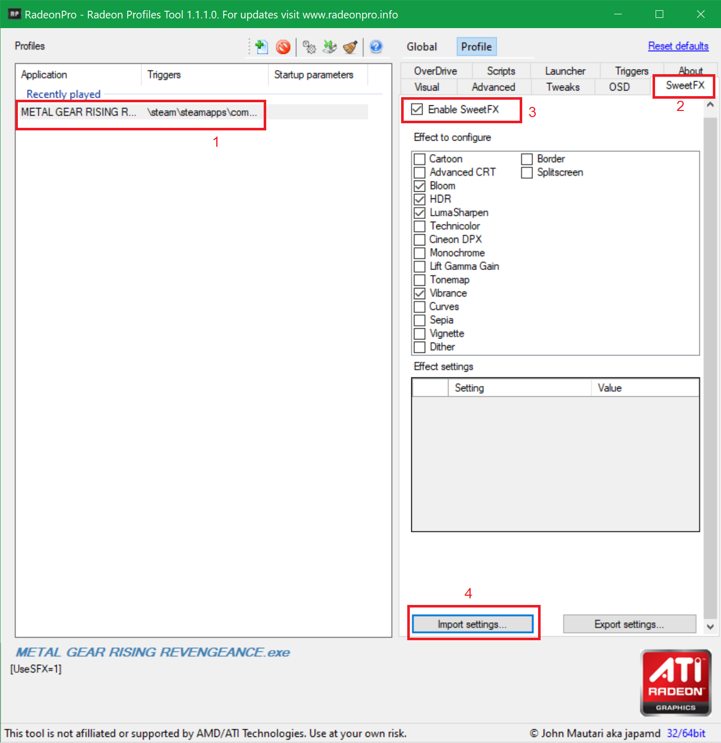721x743 pixels.
Task: Minimize the RadeonPro window
Action: pos(618,14)
